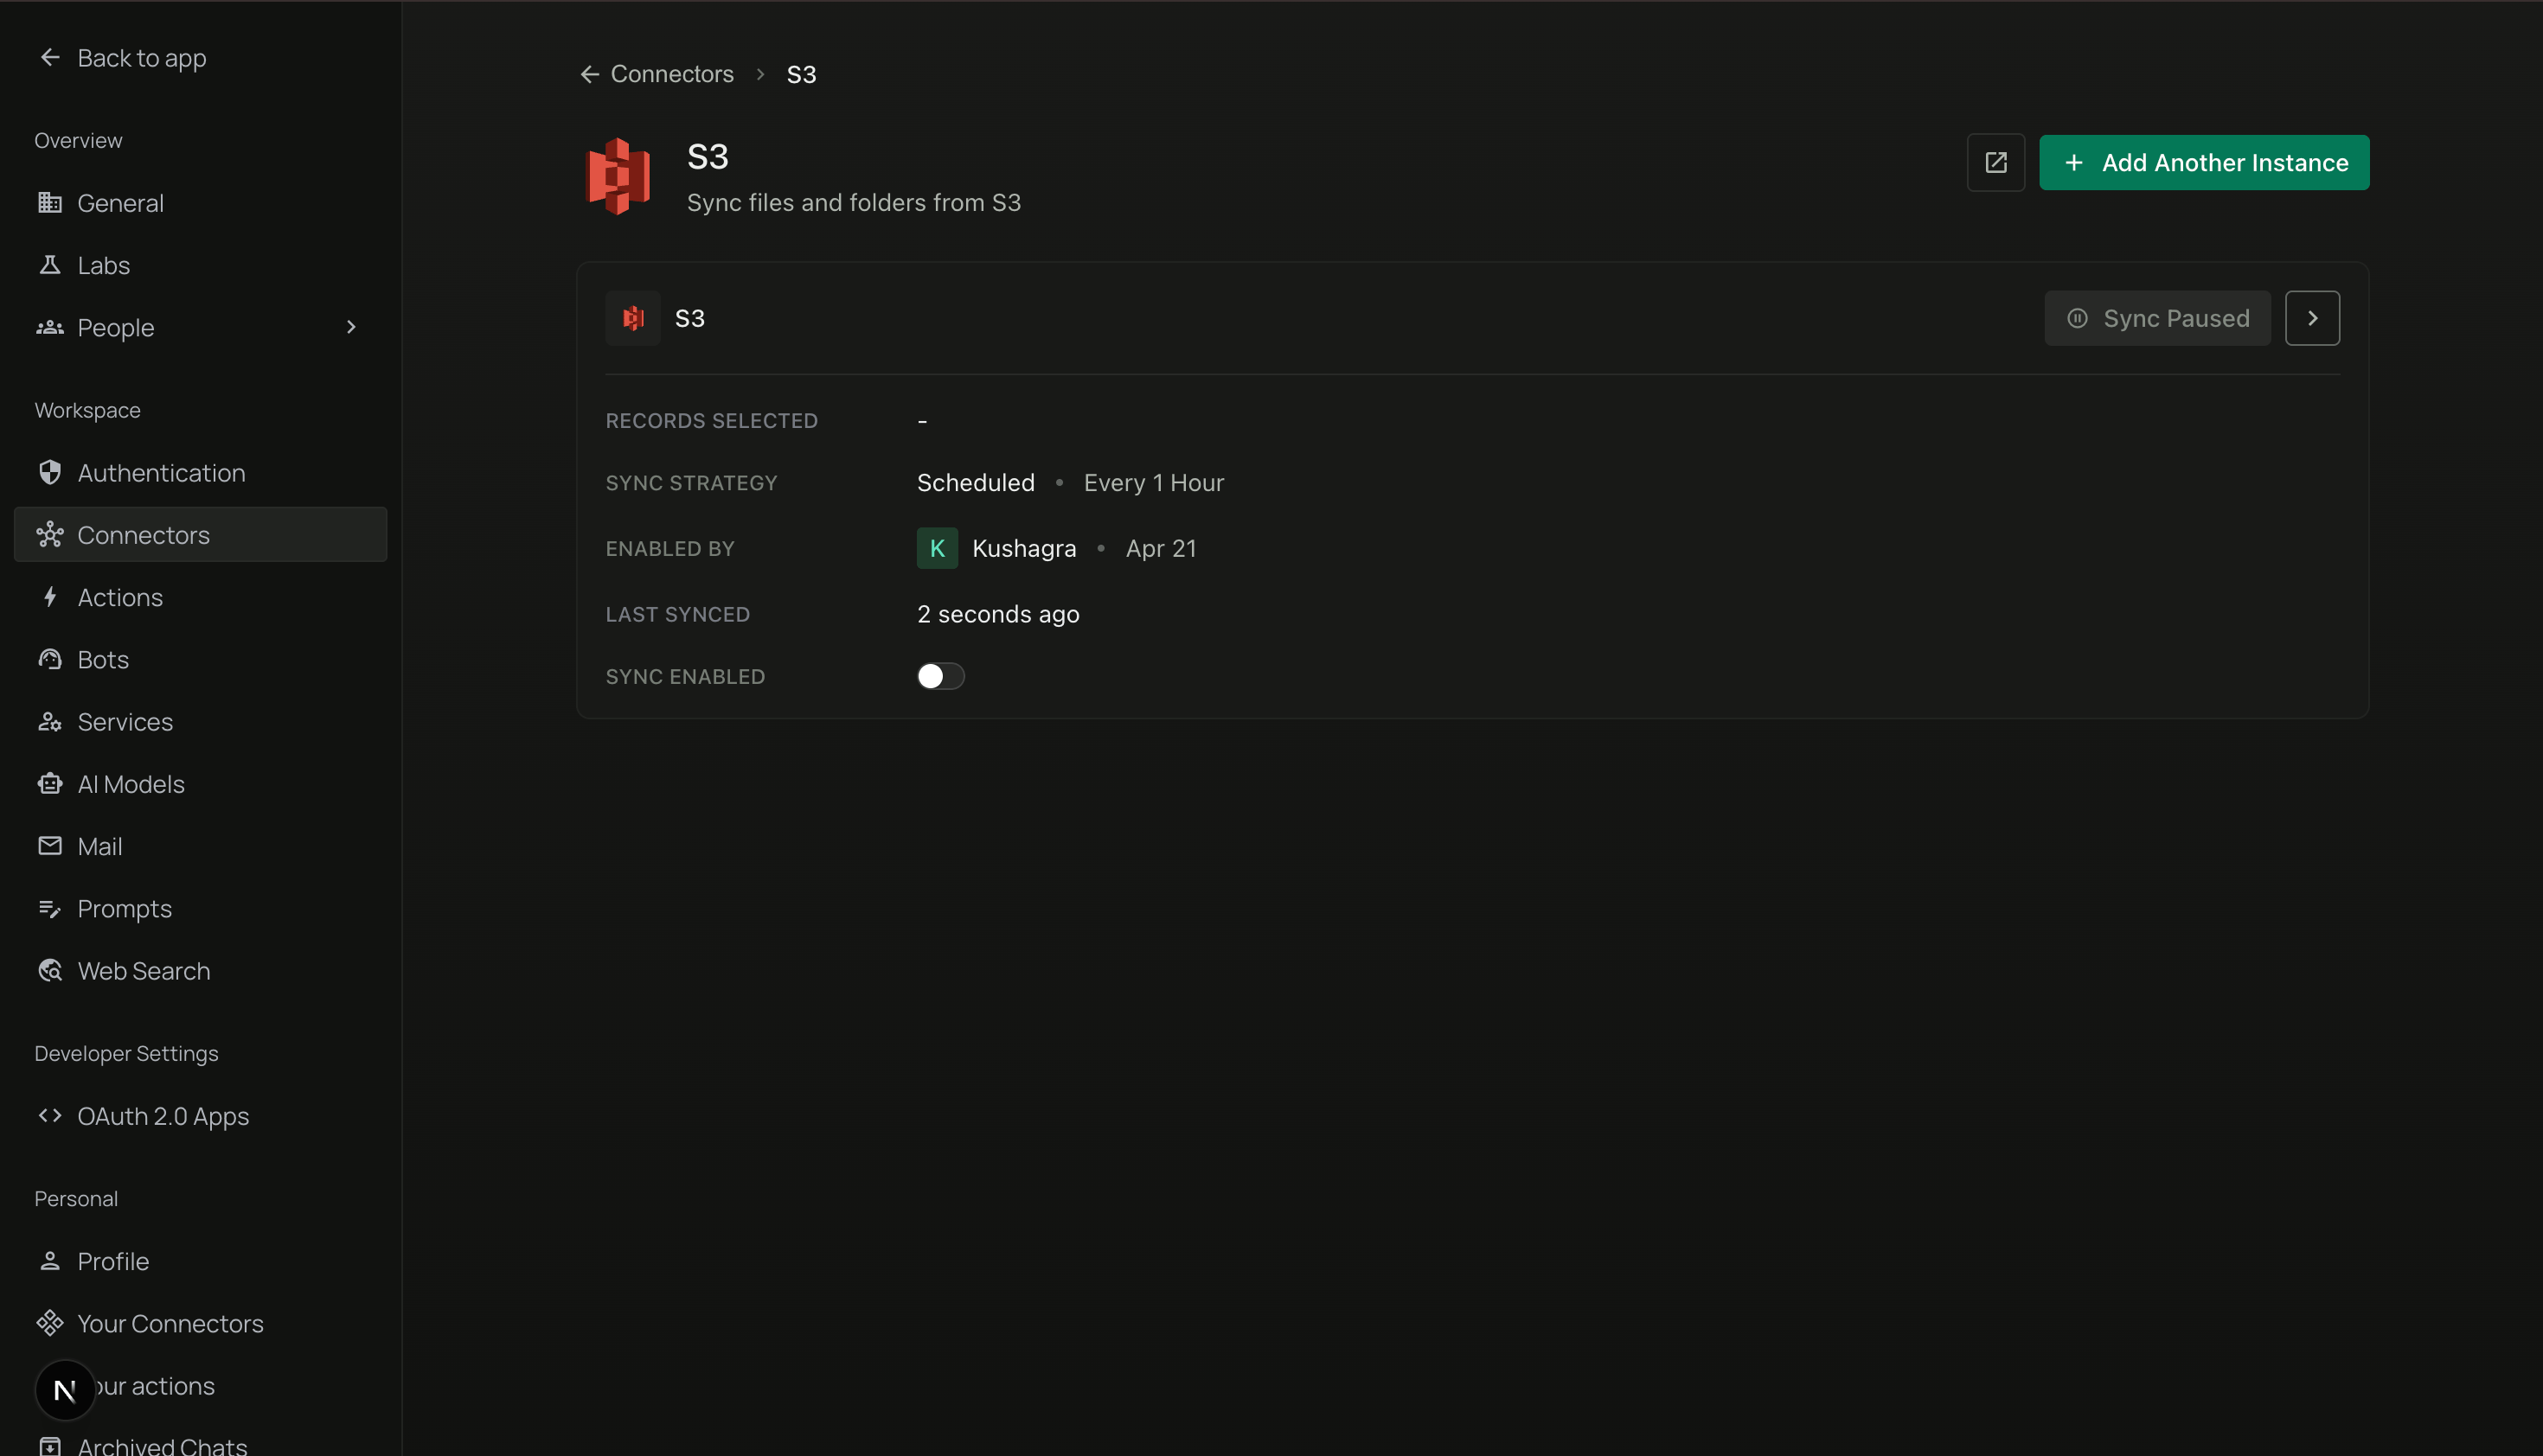The width and height of the screenshot is (2543, 1456).
Task: Click the Scheduled sync strategy value
Action: coord(976,483)
